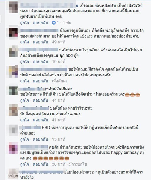Screen dimensions: 151x180
Task: Like the comment posted 15 นาที ago
Action: (25, 139)
